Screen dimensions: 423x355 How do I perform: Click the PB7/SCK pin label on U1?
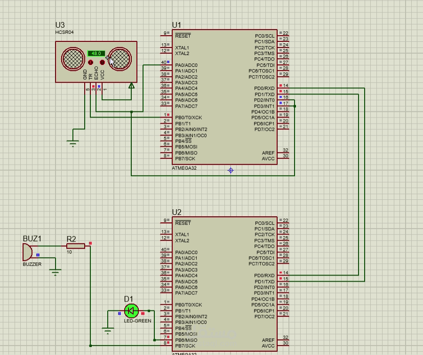185,158
